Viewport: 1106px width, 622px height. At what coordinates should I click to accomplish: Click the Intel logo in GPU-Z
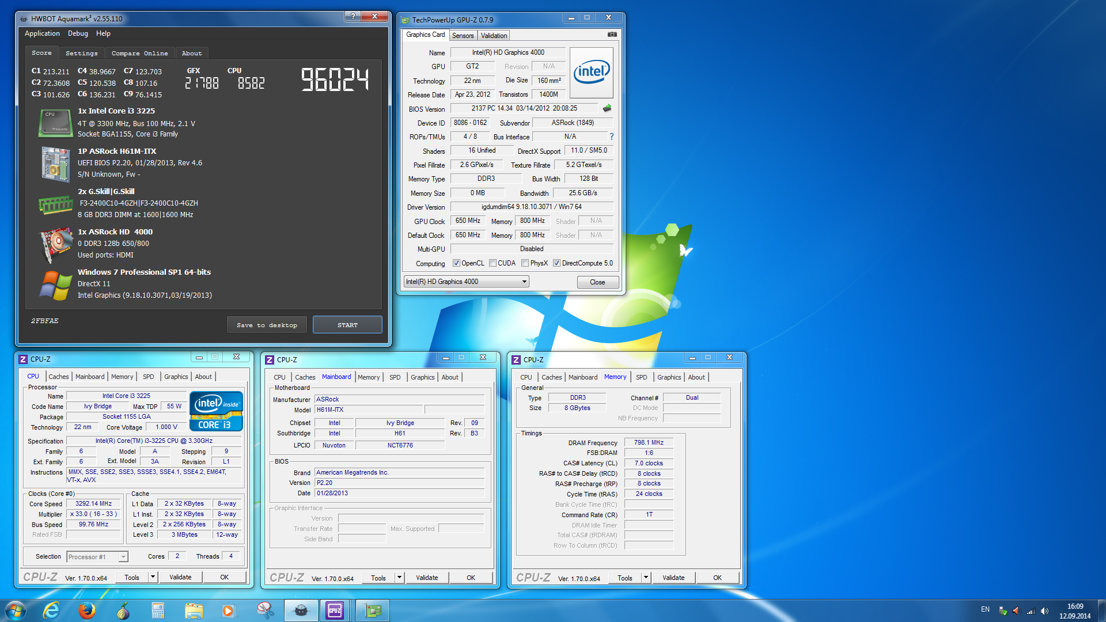(x=592, y=73)
